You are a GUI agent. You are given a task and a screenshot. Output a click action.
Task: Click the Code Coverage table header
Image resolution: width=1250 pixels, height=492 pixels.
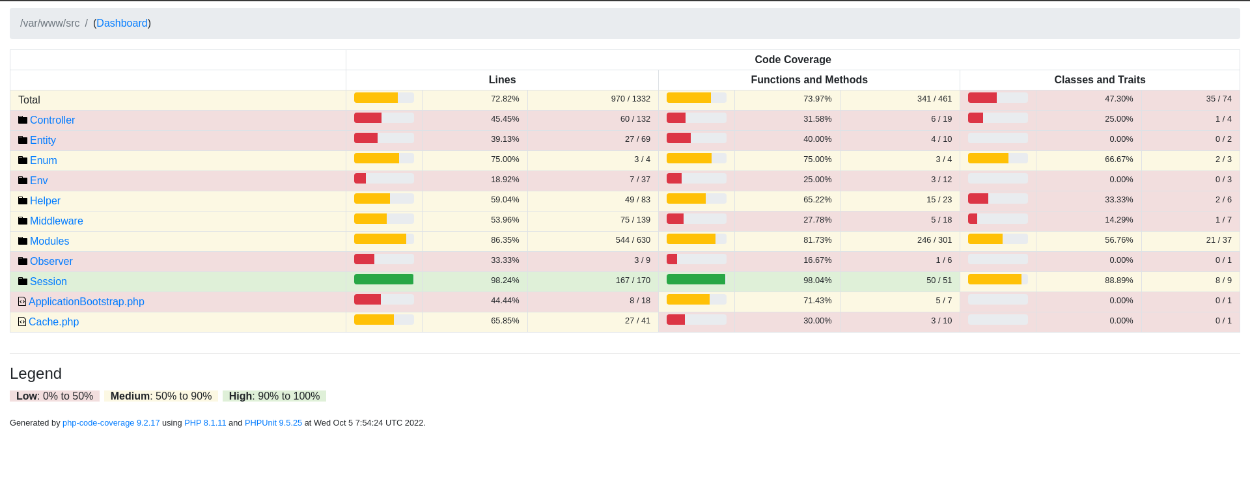point(793,60)
